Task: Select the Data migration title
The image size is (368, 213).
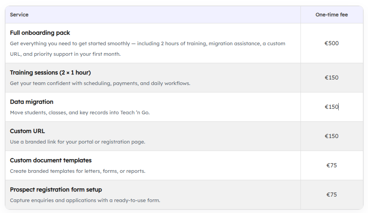Action: [32, 102]
